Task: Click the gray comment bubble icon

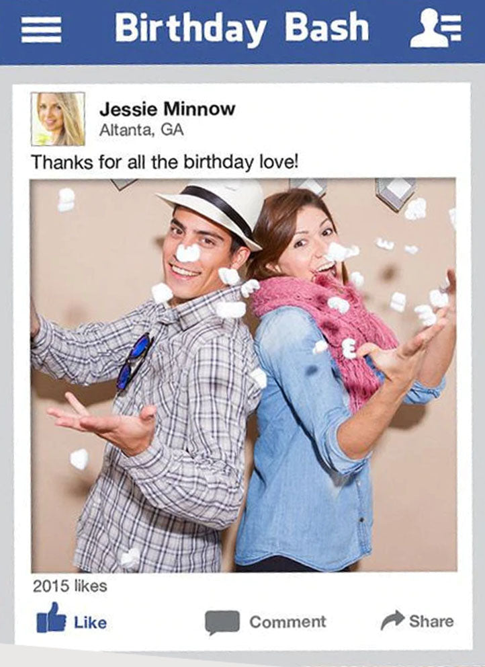Action: tap(222, 623)
